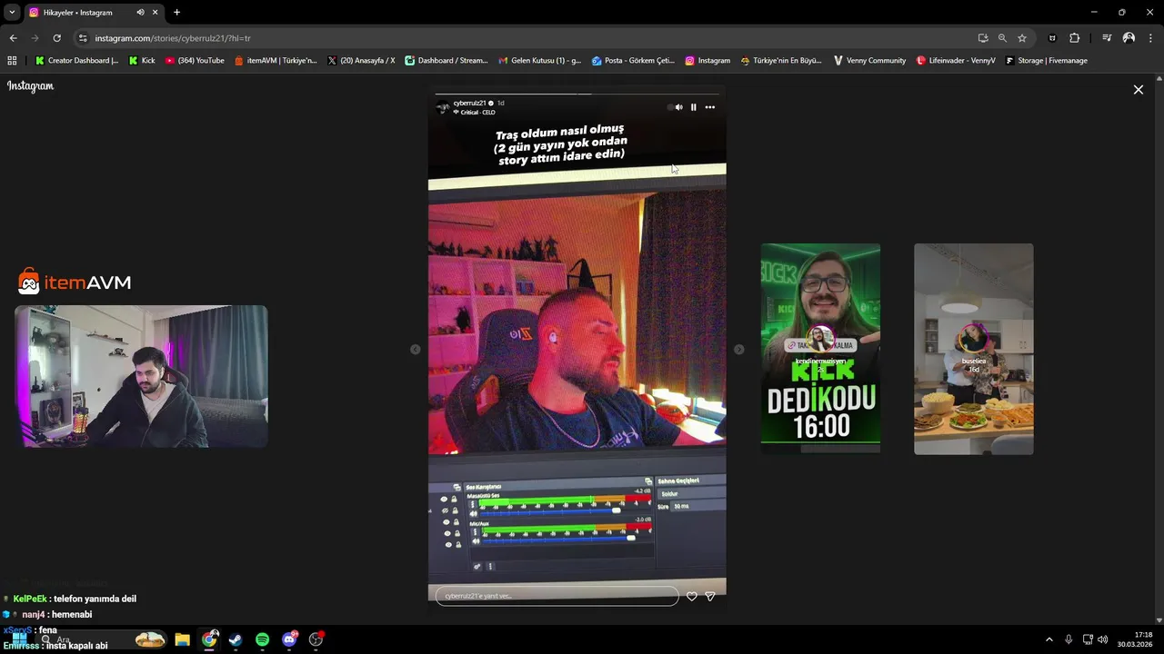Click the cyberrulz21 username link
The width and height of the screenshot is (1164, 654).
(x=470, y=103)
